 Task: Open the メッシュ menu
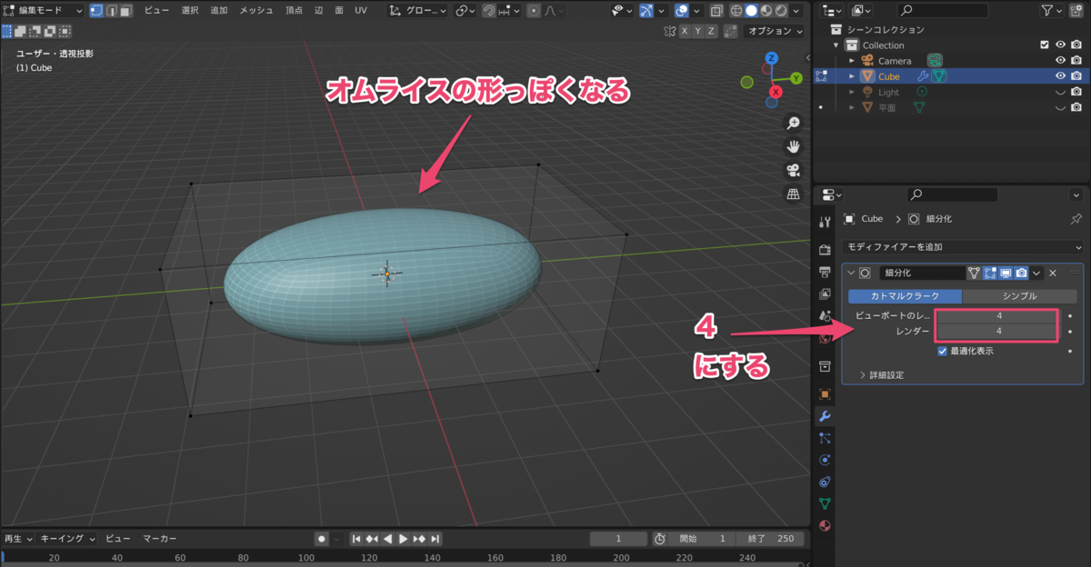(x=256, y=11)
